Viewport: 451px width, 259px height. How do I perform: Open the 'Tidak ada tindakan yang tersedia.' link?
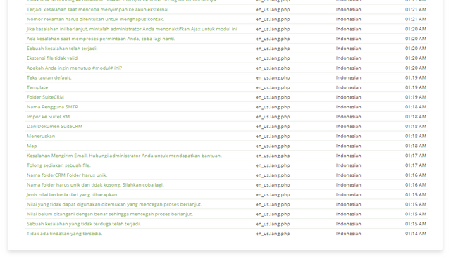tap(64, 234)
